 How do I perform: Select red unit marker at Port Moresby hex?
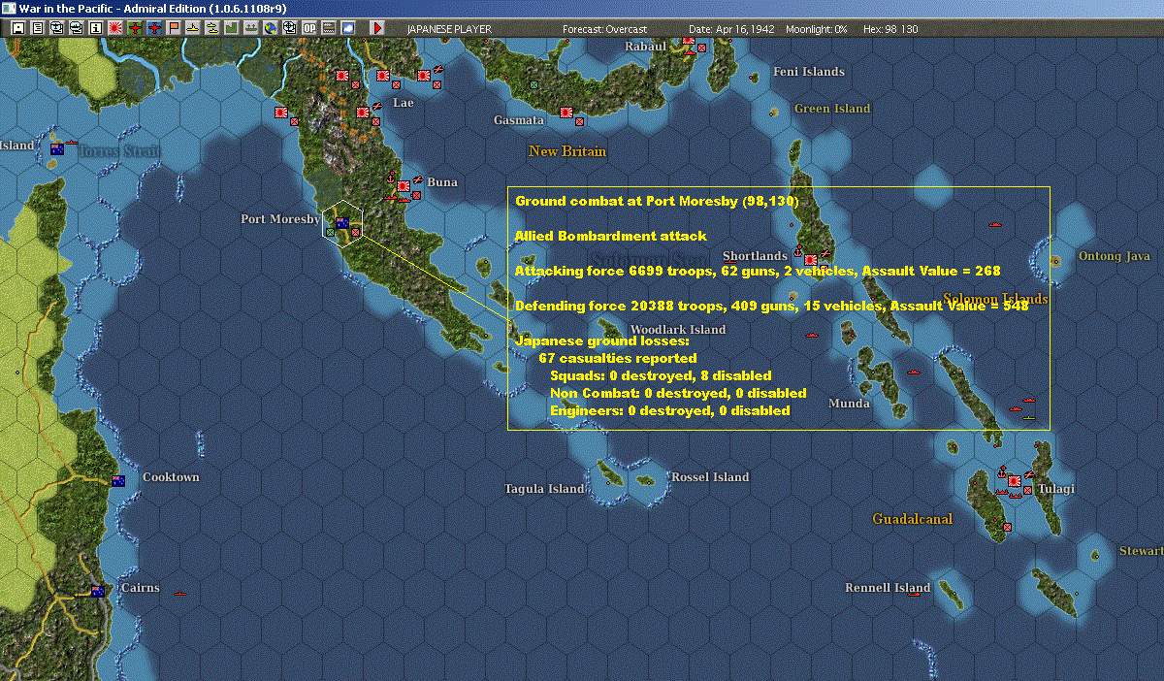[x=356, y=233]
